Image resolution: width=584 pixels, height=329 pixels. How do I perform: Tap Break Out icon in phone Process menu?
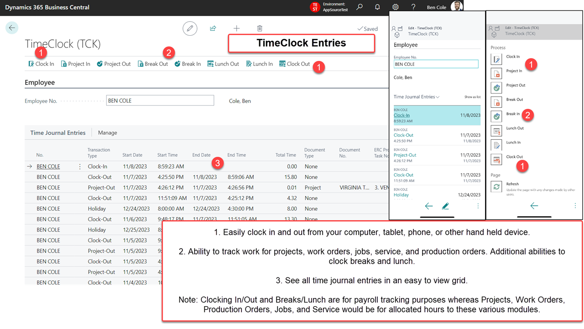(x=496, y=102)
